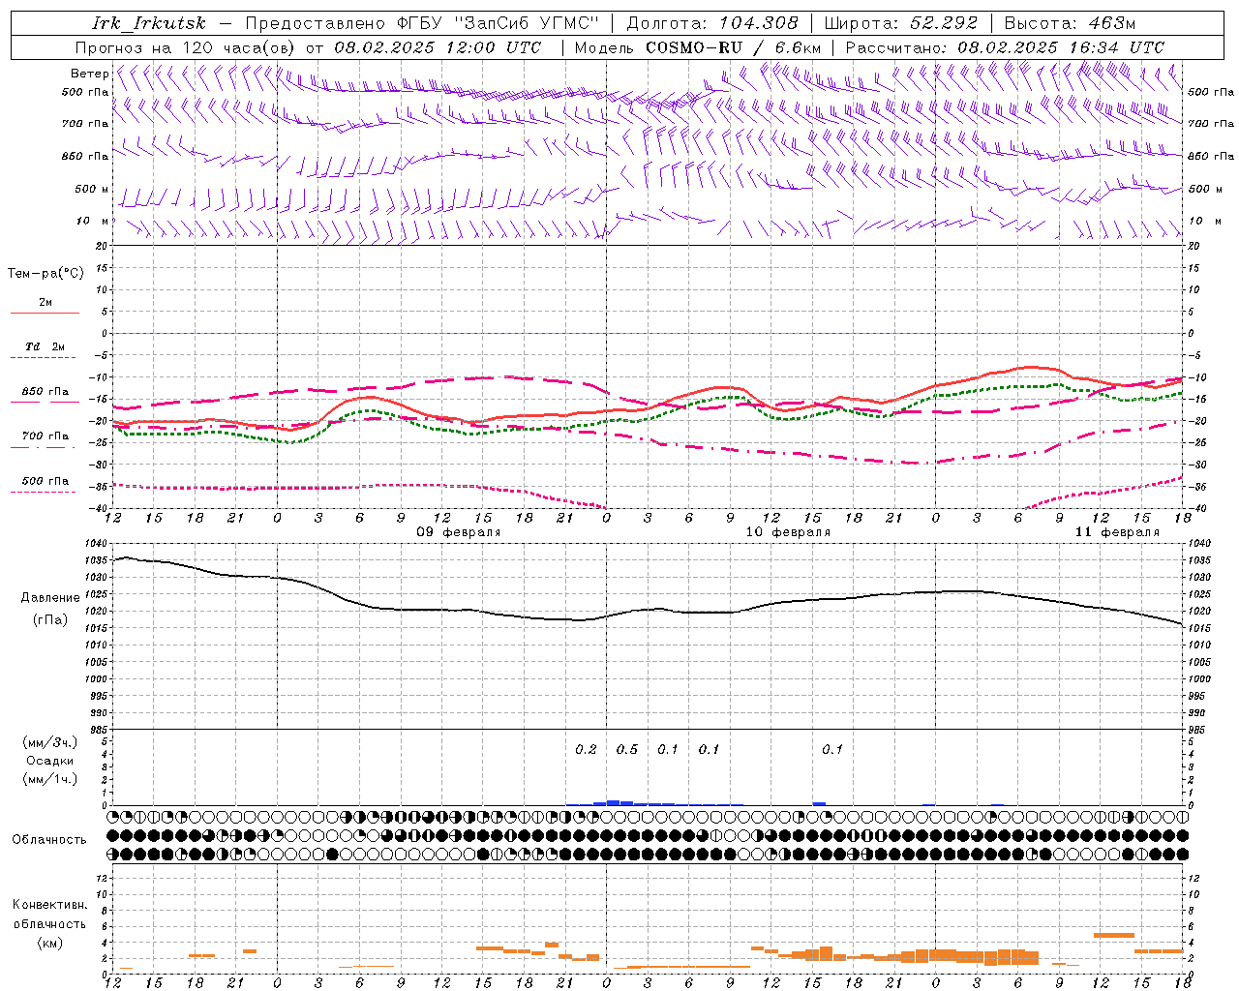Screen dimensions: 1239x991
Task: Select the 0.5 precipitation amount
Action: (x=627, y=750)
